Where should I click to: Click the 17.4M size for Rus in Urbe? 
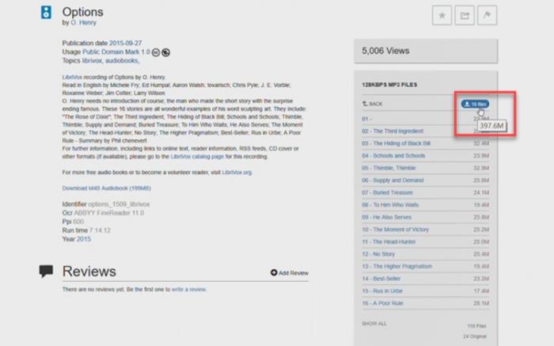[x=481, y=291]
